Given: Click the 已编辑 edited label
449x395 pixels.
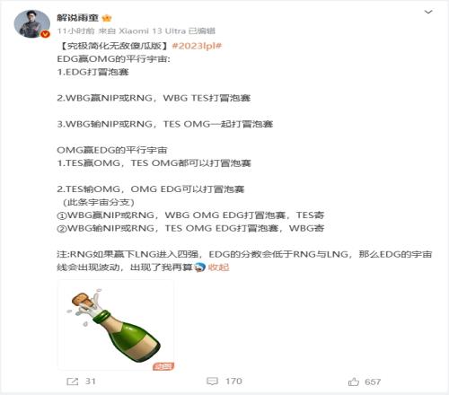Looking at the screenshot, I should [202, 31].
